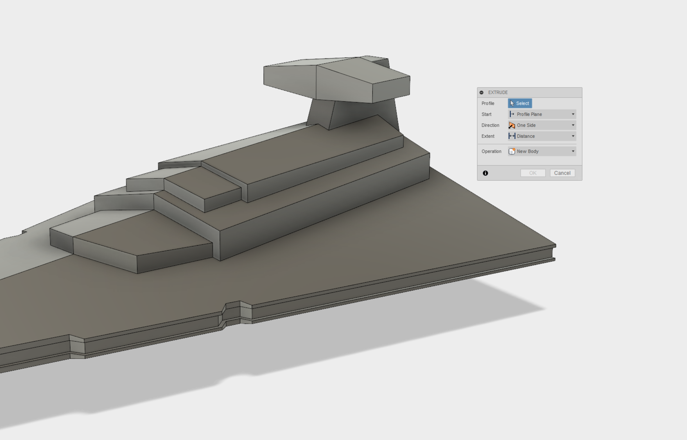Viewport: 687px width, 440px height.
Task: Click the cursor arrow icon on Select button
Action: (512, 103)
